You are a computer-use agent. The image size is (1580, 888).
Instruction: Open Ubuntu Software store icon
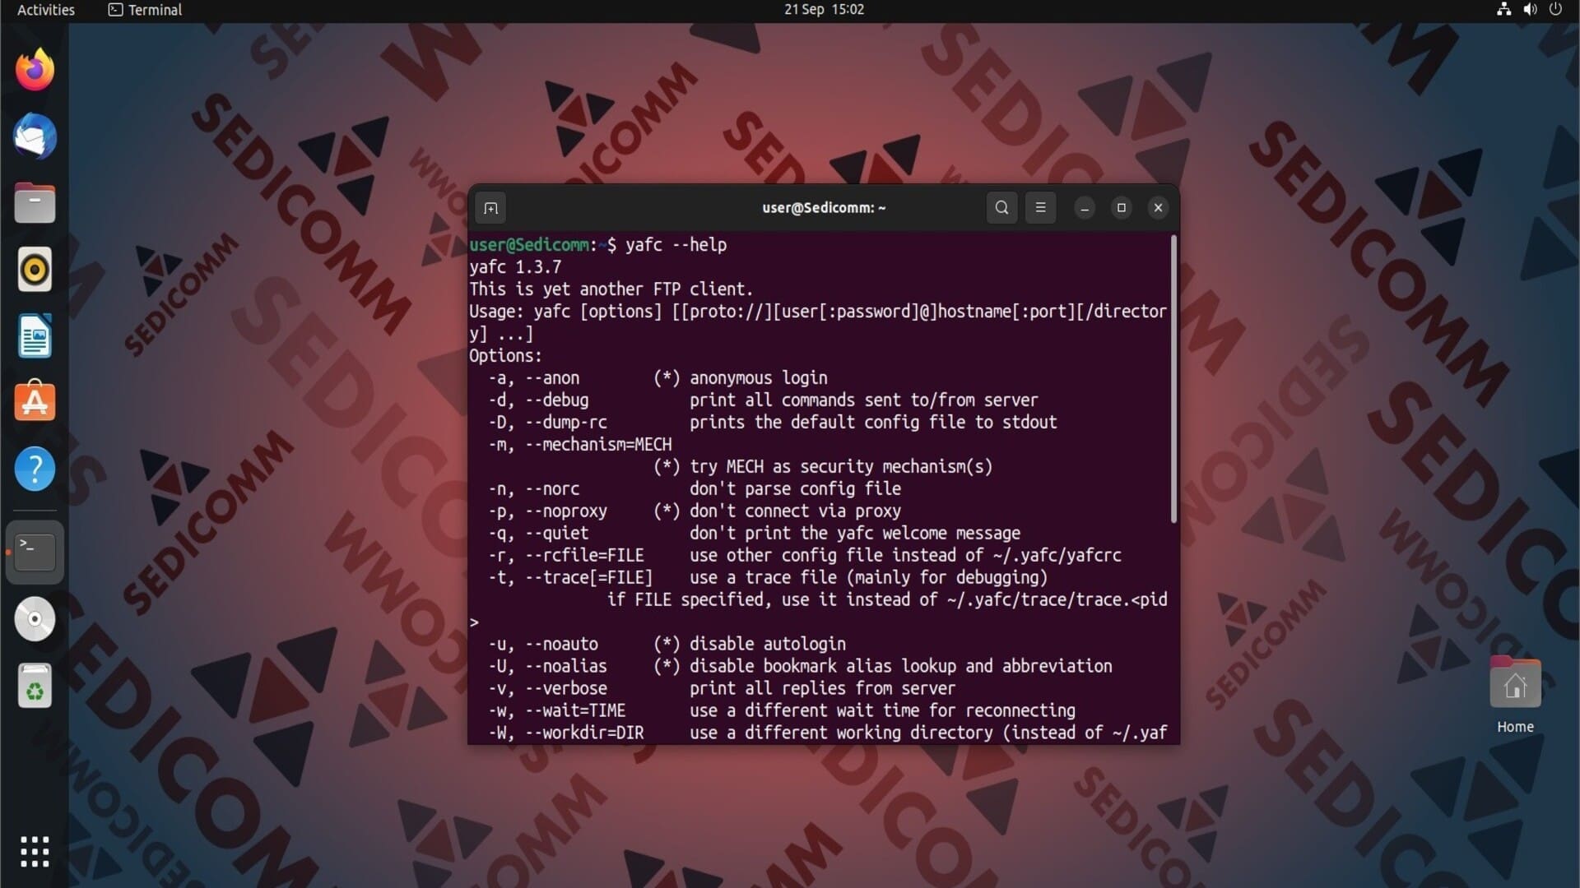[x=35, y=401]
